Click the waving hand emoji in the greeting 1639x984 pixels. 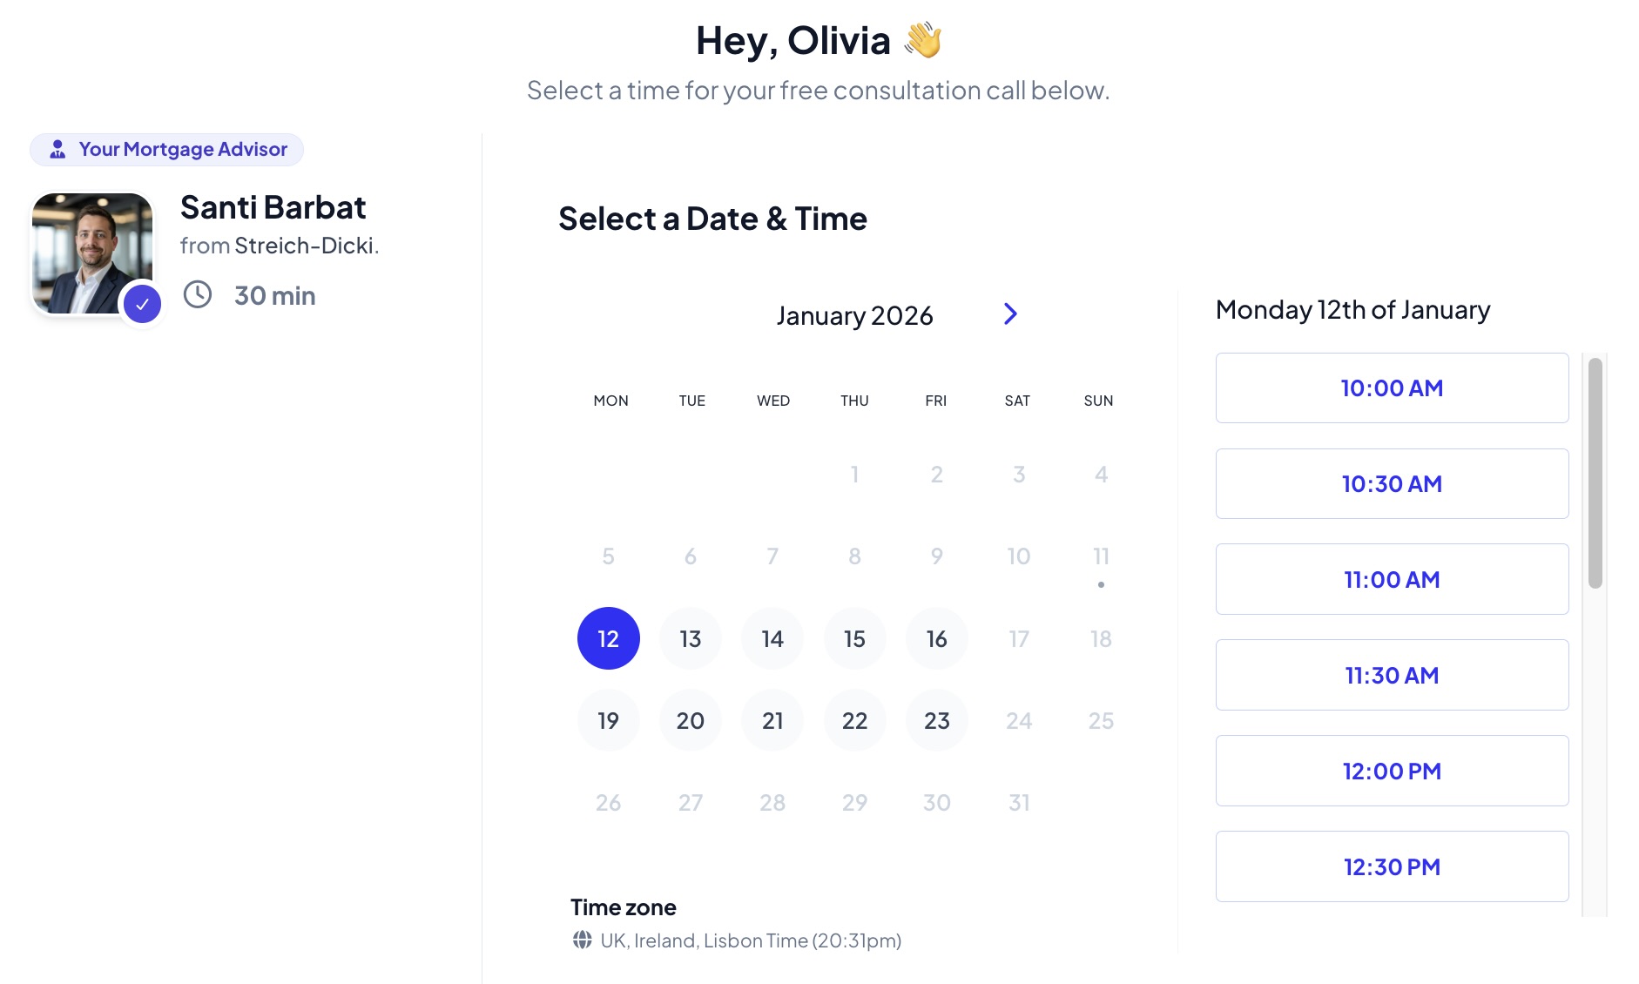point(925,38)
